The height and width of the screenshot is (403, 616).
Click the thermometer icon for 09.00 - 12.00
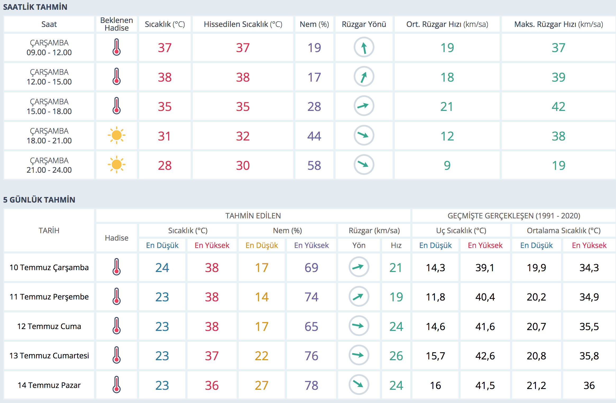click(x=116, y=47)
